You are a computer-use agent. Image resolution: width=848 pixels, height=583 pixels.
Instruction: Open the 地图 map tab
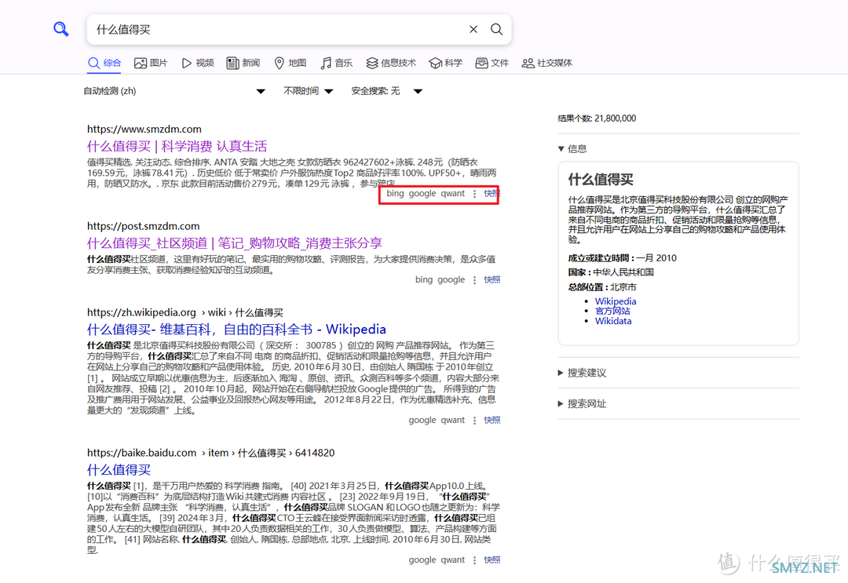(291, 64)
